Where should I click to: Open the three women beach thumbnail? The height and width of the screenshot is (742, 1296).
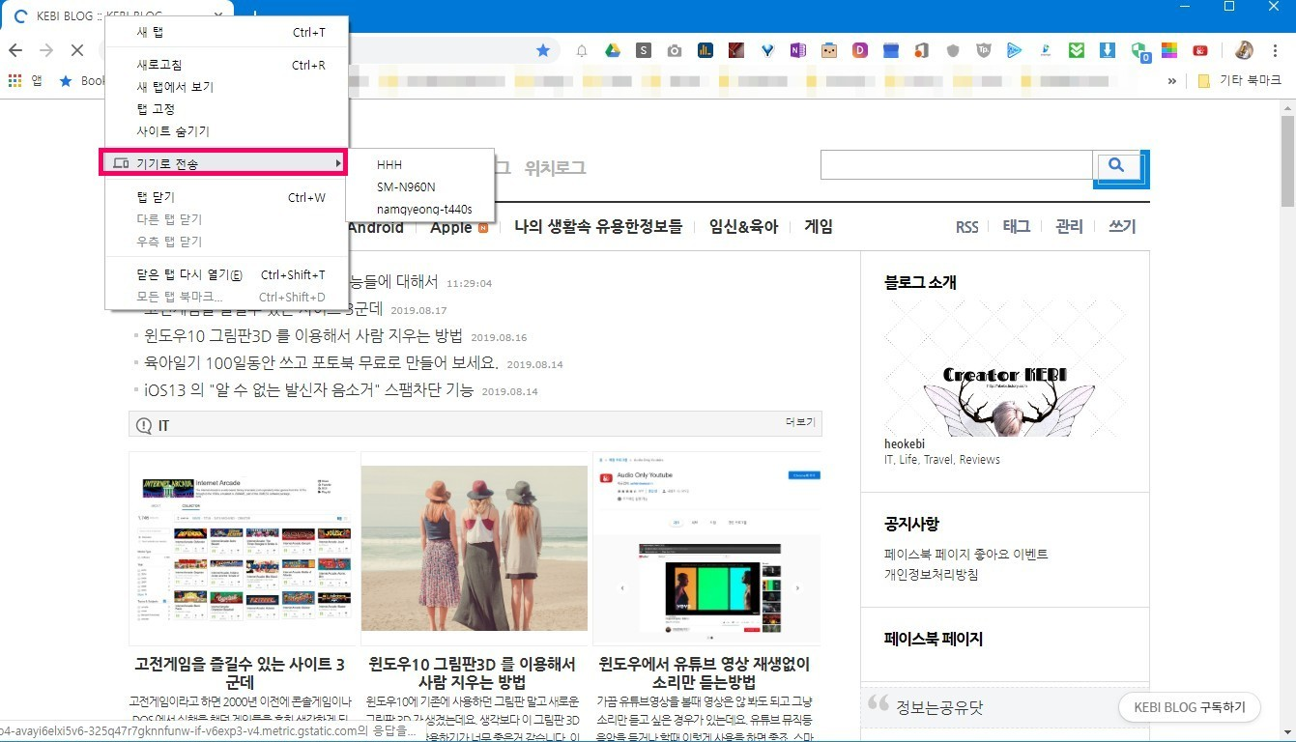click(475, 549)
